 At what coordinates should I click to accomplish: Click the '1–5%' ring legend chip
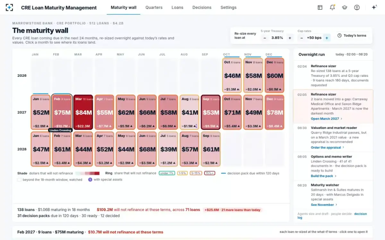[182, 173]
